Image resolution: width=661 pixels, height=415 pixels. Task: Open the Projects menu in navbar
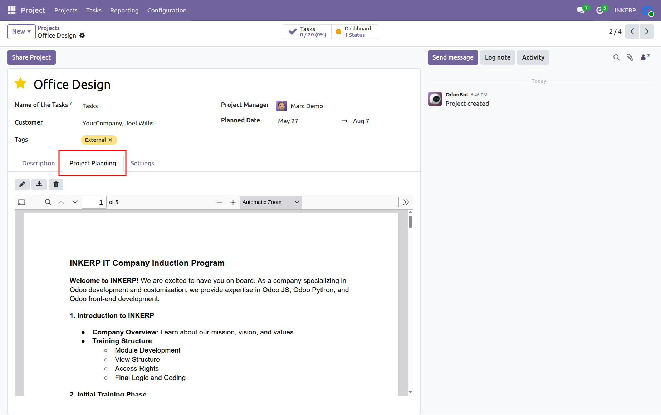tap(66, 10)
